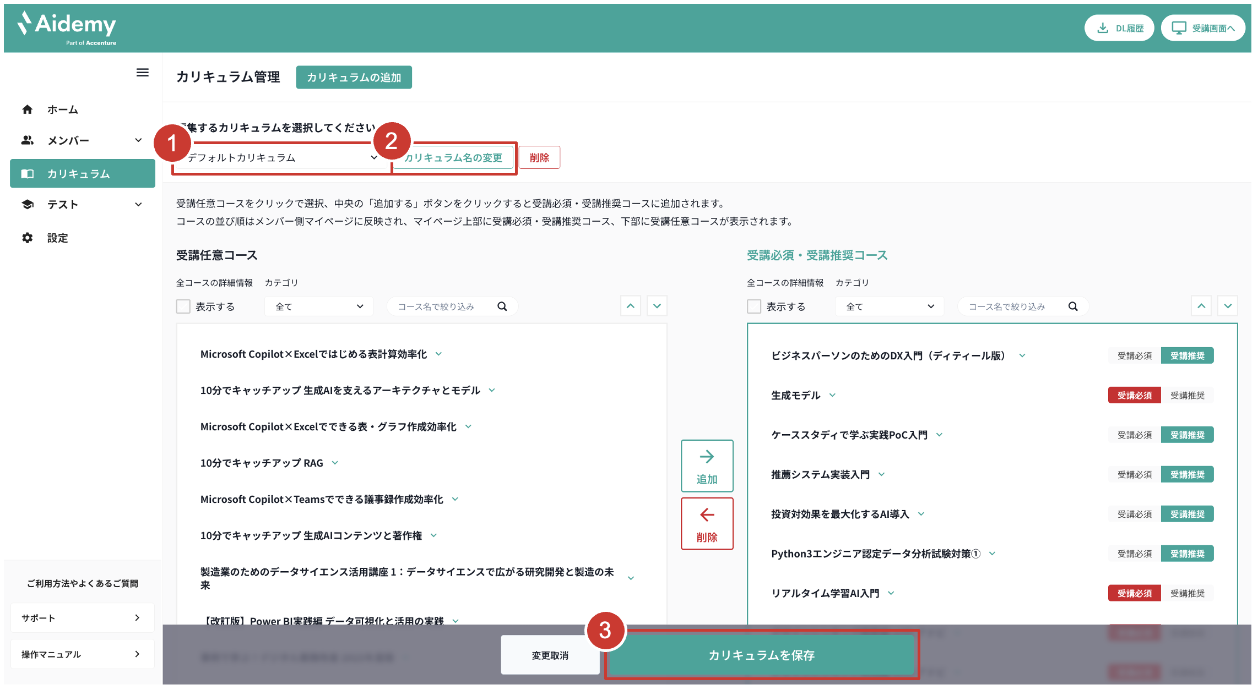Viewport: 1258px width, 690px height.
Task: Move left list selection down with arrow
Action: pyautogui.click(x=657, y=306)
